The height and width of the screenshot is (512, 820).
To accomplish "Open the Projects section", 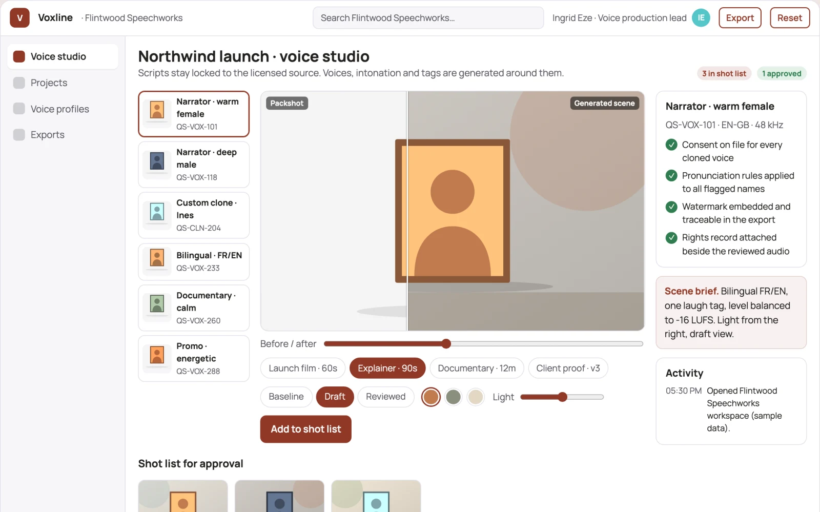I will 63,83.
